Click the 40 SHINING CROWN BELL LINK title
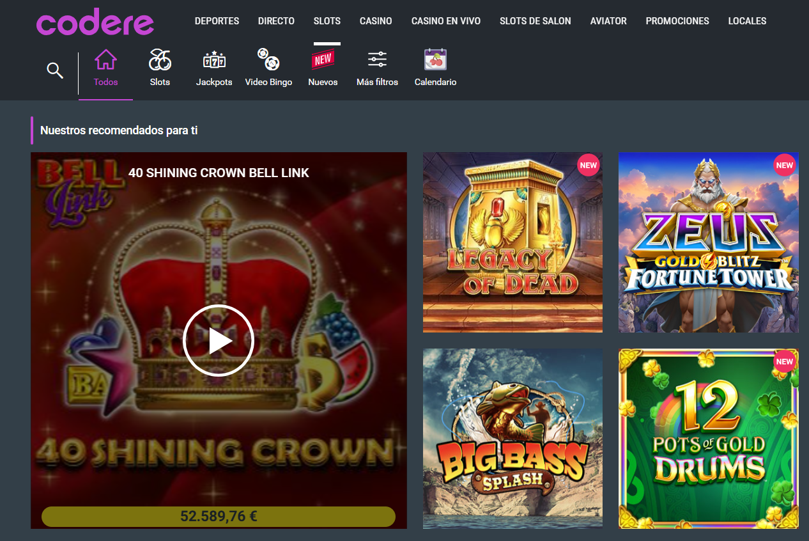The width and height of the screenshot is (809, 541). pyautogui.click(x=219, y=173)
